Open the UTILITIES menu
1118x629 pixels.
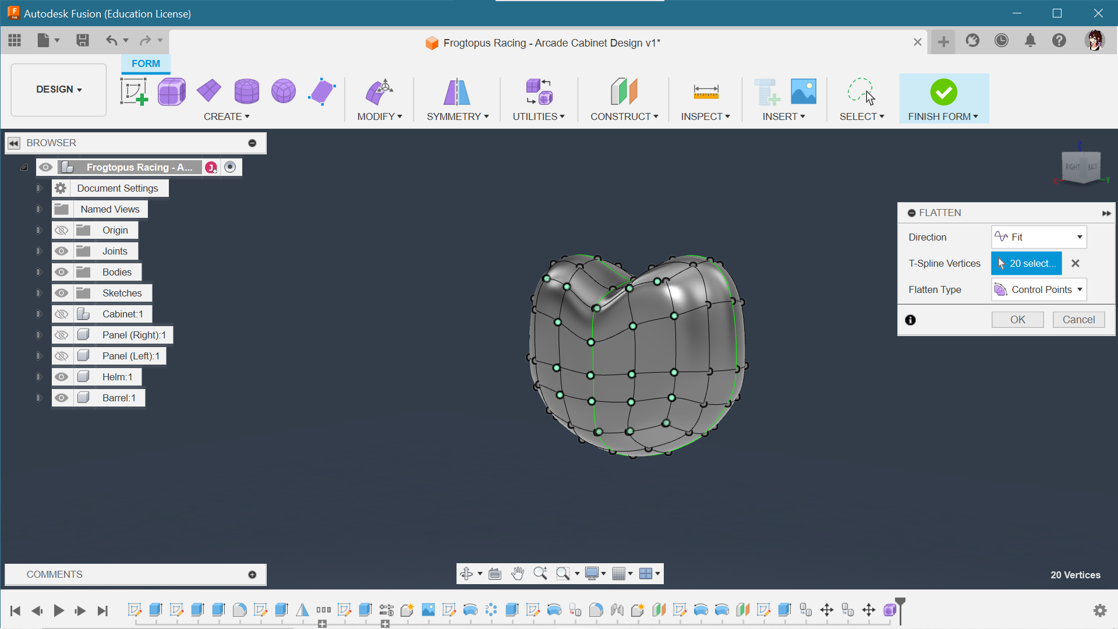click(x=539, y=116)
